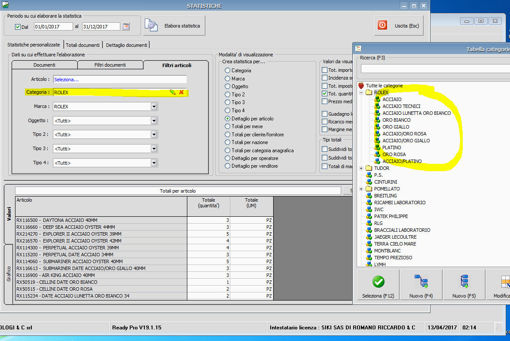510x341 pixels.
Task: Switch to Dettaglio documenti tab
Action: point(126,45)
